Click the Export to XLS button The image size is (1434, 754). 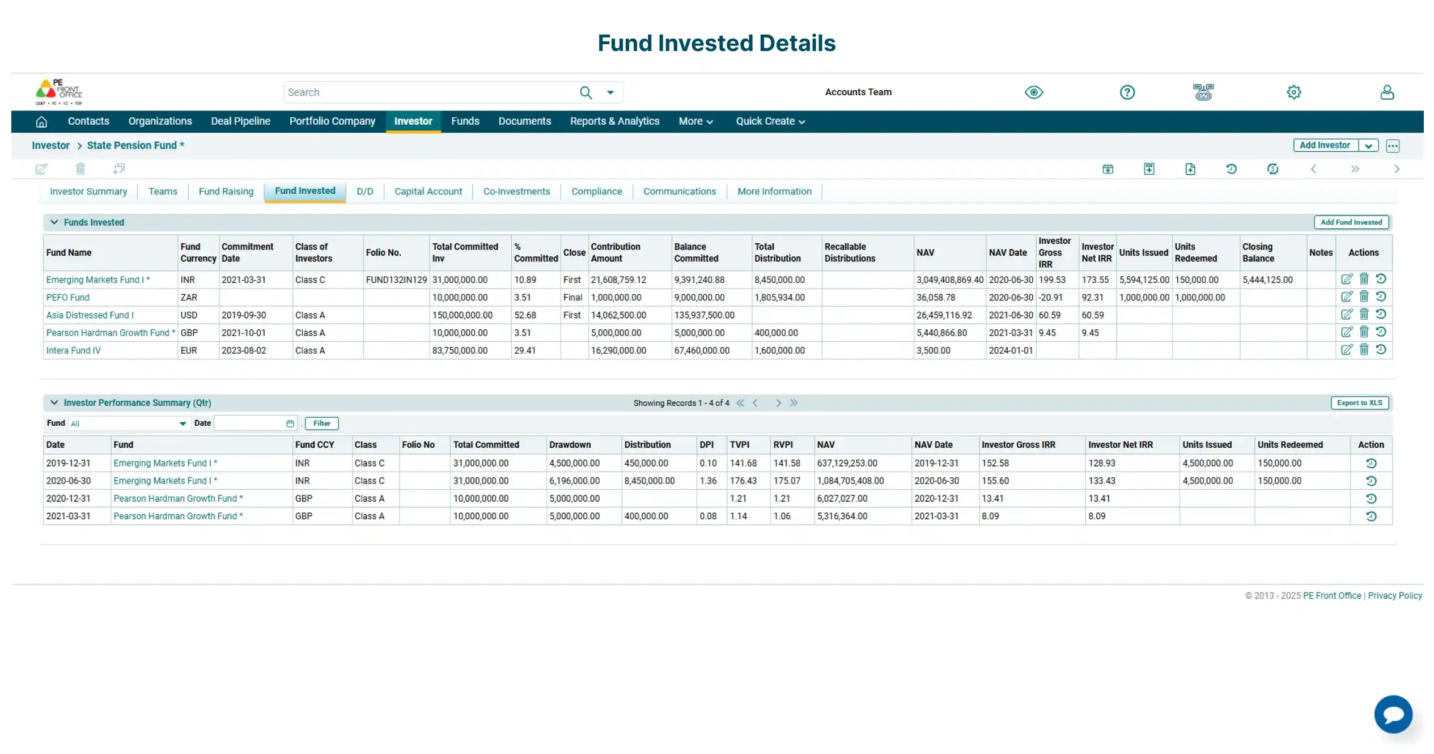(x=1359, y=403)
